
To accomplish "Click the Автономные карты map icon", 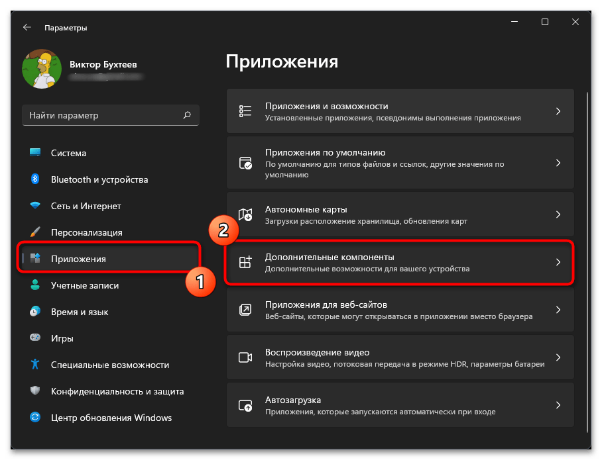I will (245, 214).
